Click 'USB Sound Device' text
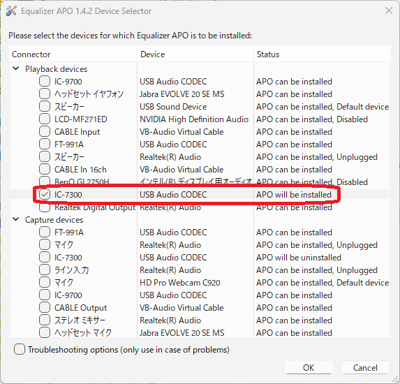The width and height of the screenshot is (400, 384). [x=173, y=107]
